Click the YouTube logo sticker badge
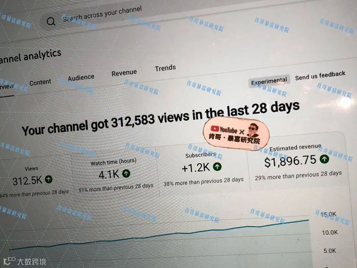357x268 pixels. pos(236,134)
